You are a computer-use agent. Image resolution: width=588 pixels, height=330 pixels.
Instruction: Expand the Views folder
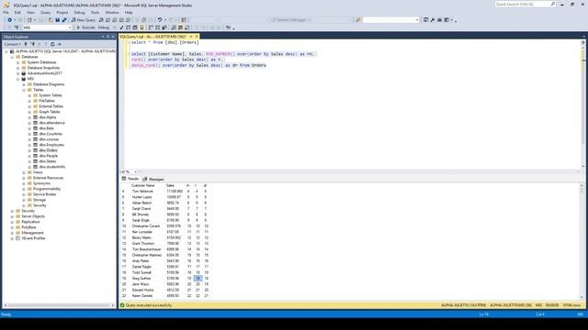[x=24, y=172]
